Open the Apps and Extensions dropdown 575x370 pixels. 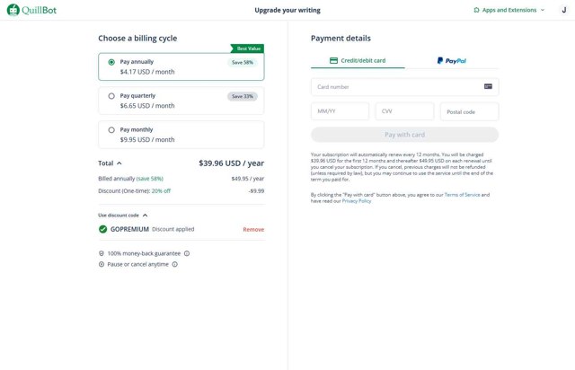point(509,10)
